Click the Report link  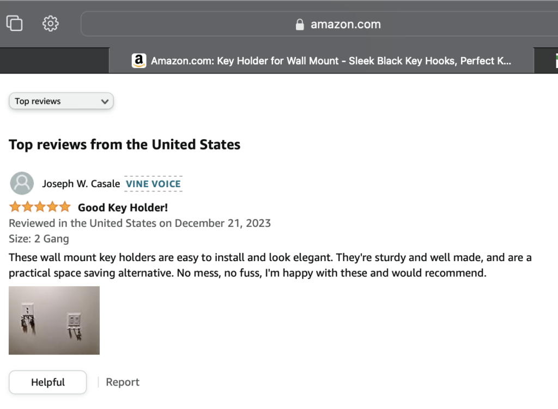123,382
